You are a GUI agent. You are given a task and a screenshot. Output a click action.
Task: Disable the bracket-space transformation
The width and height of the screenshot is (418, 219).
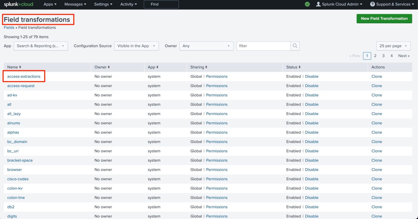tap(312, 160)
